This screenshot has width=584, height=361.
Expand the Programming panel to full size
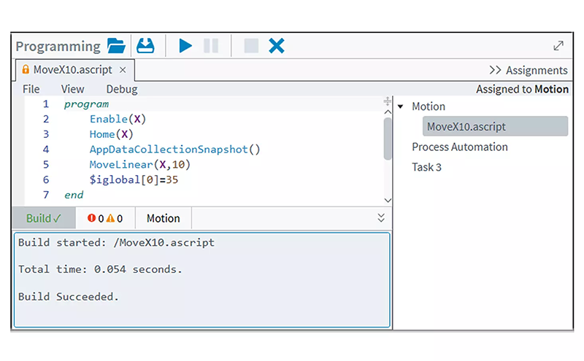[558, 45]
